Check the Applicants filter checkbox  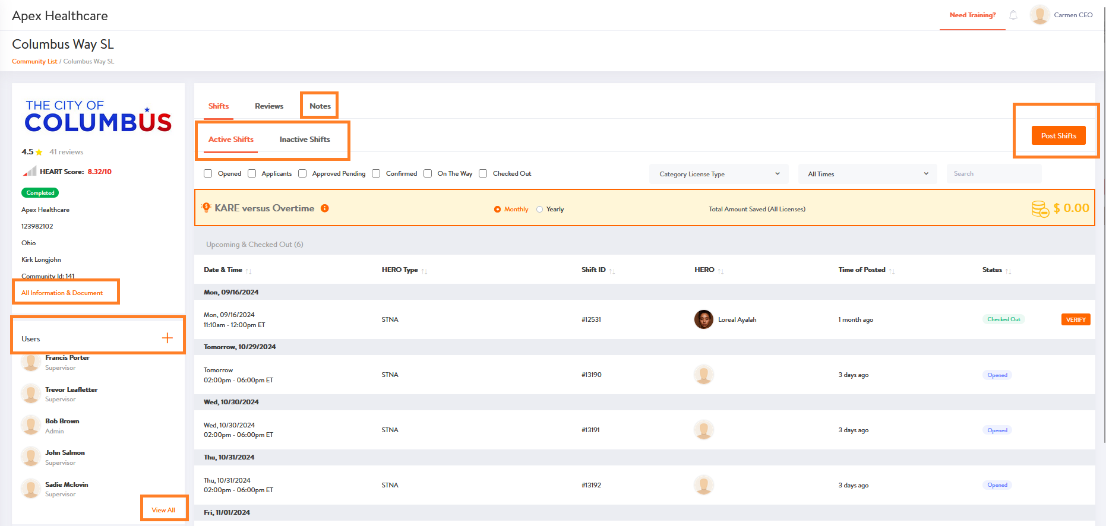252,173
